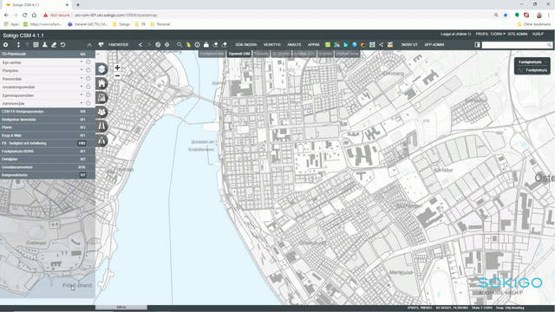This screenshot has height=312, width=555.
Task: Collapse toolbar with the up chevron
Action: click(x=89, y=45)
